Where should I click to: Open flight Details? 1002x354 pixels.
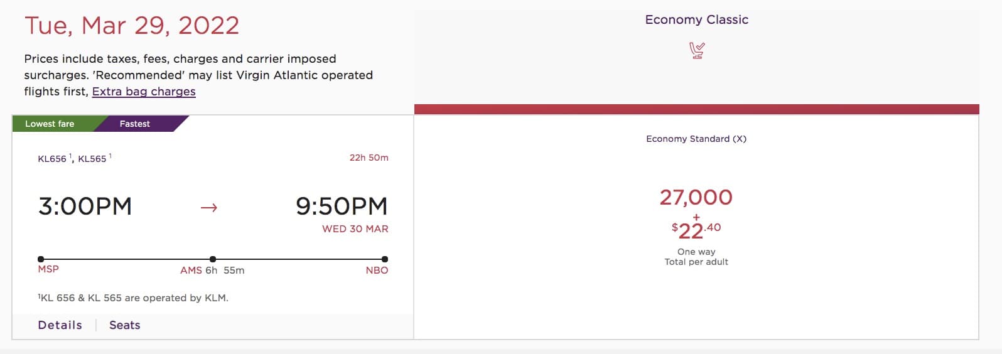click(x=60, y=325)
